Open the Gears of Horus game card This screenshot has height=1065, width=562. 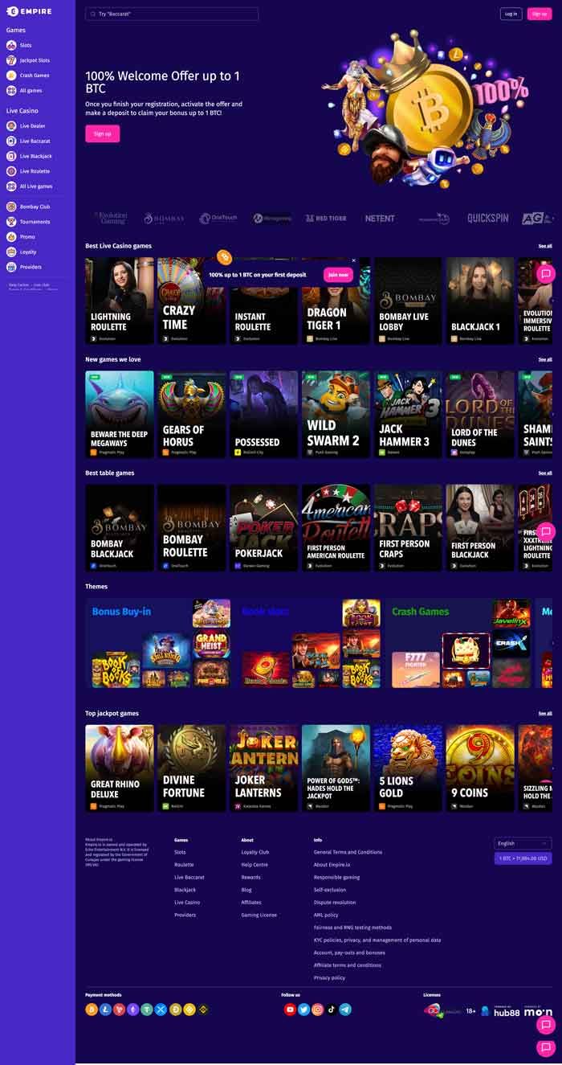coord(192,414)
